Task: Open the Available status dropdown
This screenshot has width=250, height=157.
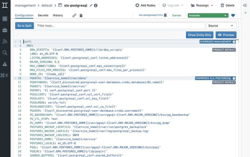Action: coord(208,15)
